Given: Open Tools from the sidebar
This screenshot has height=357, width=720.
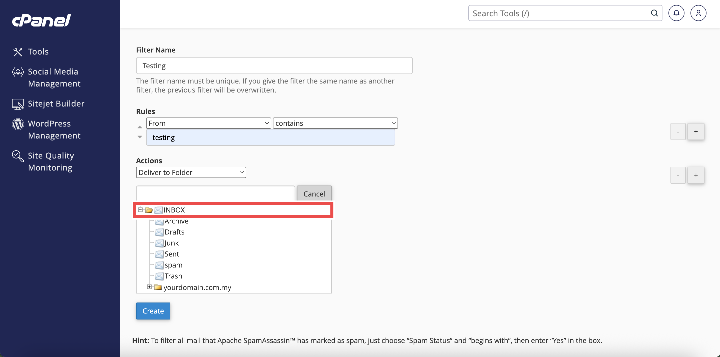Looking at the screenshot, I should (38, 52).
